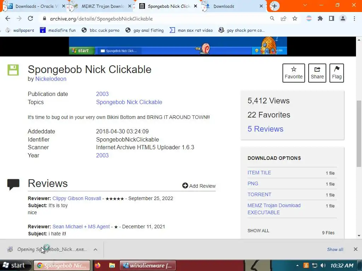Open the Extensions puzzle icon
The image size is (362, 271).
(x=320, y=19)
